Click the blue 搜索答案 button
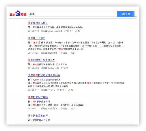This screenshot has height=131, width=146. tap(125, 14)
